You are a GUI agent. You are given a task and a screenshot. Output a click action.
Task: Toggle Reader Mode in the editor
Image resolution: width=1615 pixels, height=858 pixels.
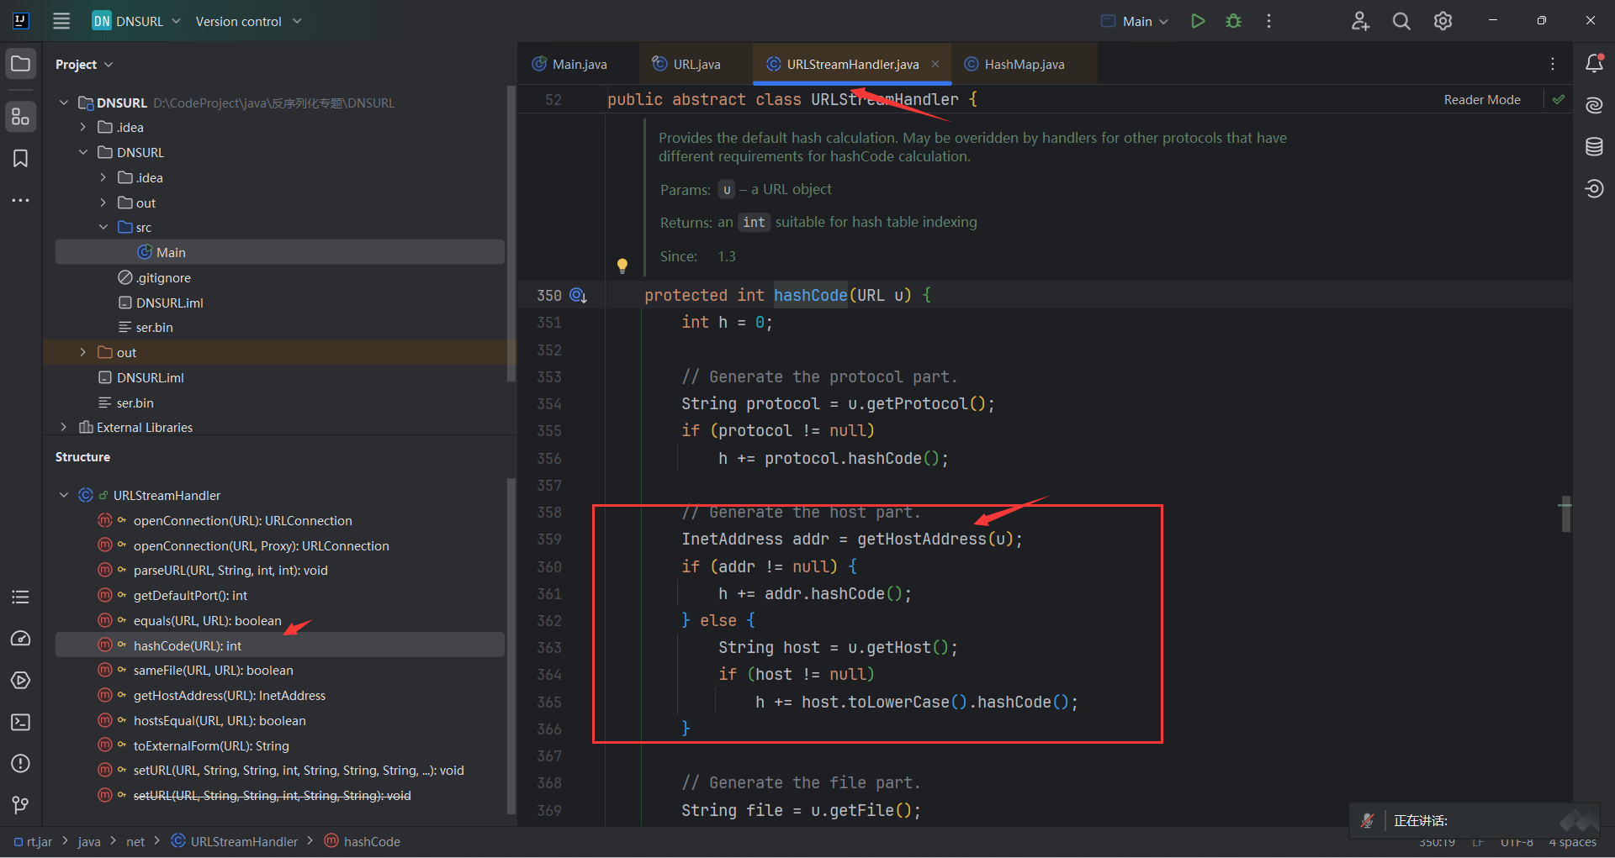click(1482, 99)
